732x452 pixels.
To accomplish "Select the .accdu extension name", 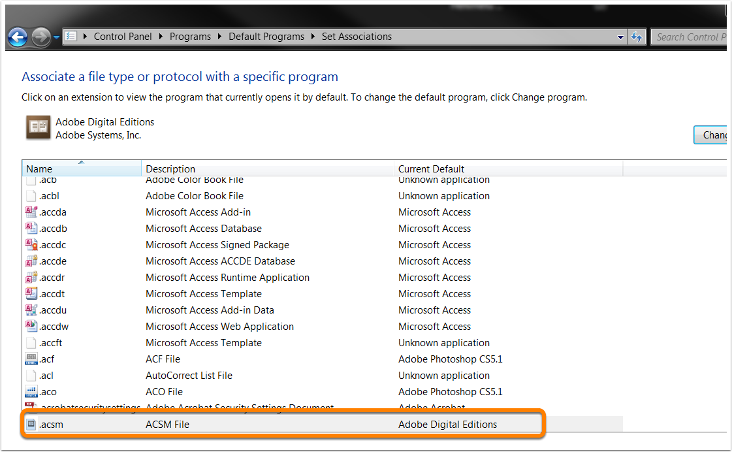I will pos(53,310).
